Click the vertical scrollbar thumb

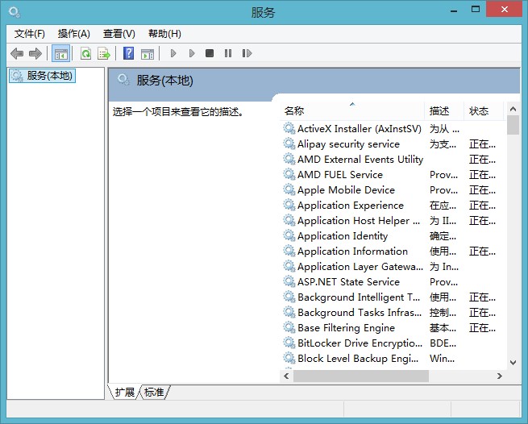(x=513, y=125)
